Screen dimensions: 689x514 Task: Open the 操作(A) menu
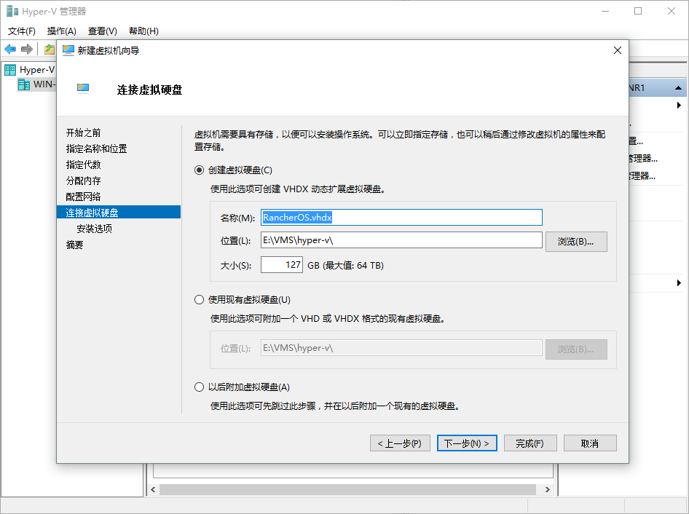tap(61, 31)
